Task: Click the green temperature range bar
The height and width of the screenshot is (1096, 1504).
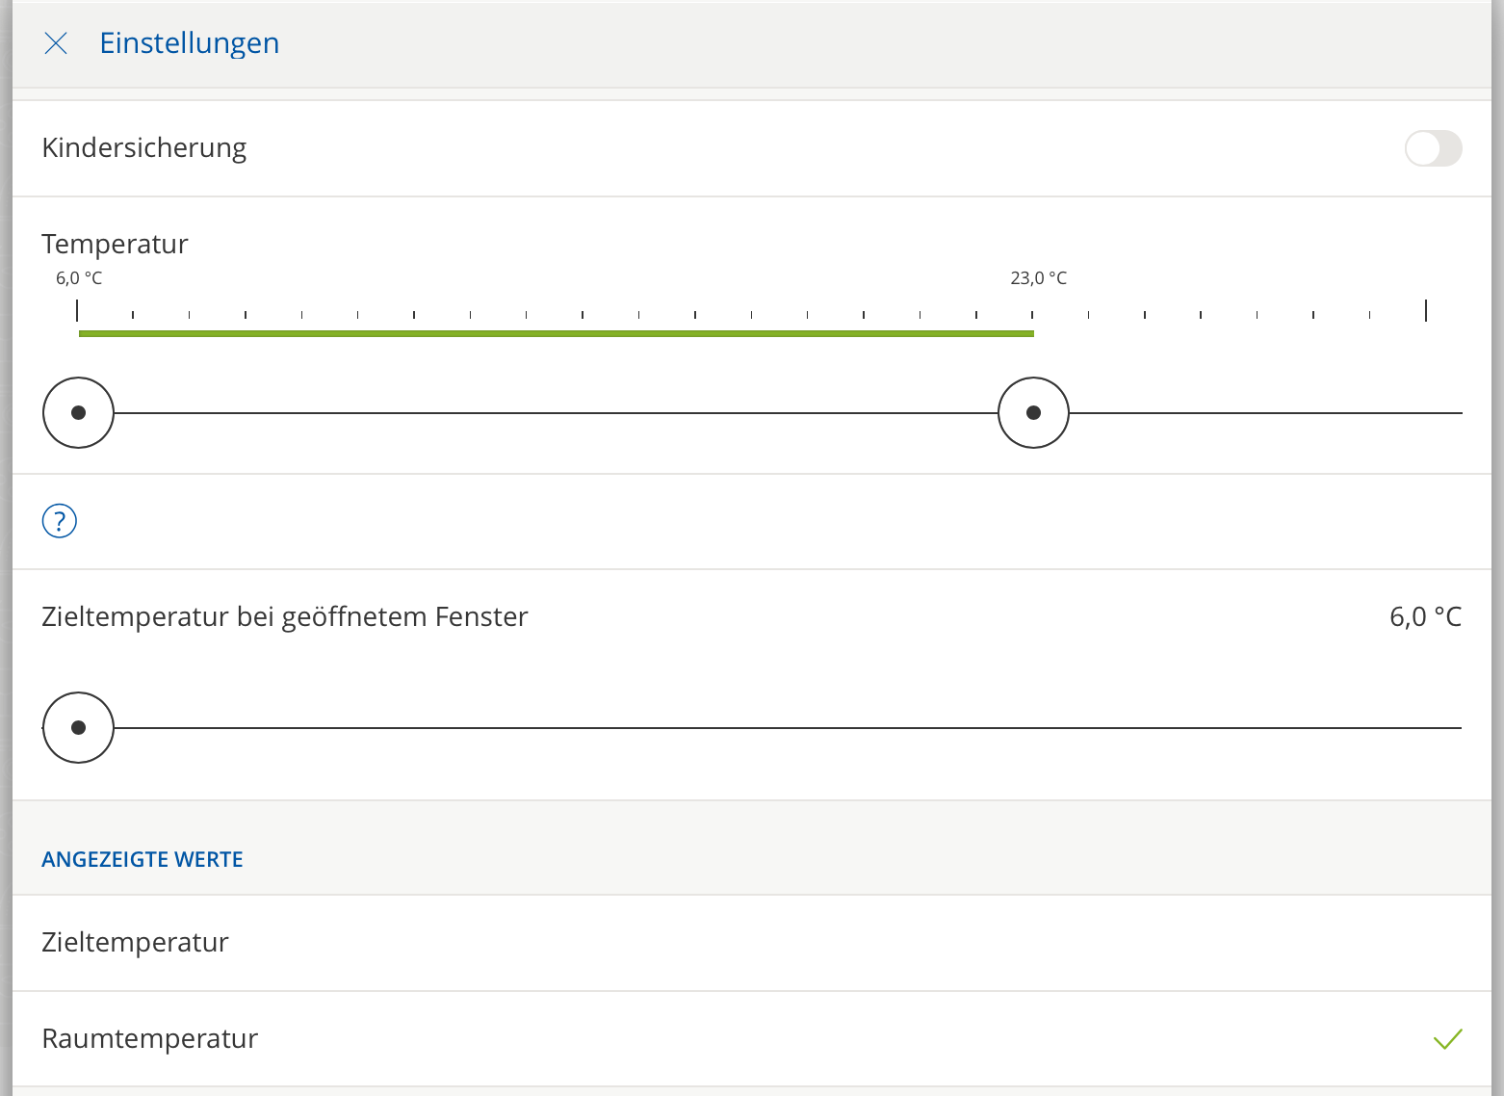Action: [557, 334]
